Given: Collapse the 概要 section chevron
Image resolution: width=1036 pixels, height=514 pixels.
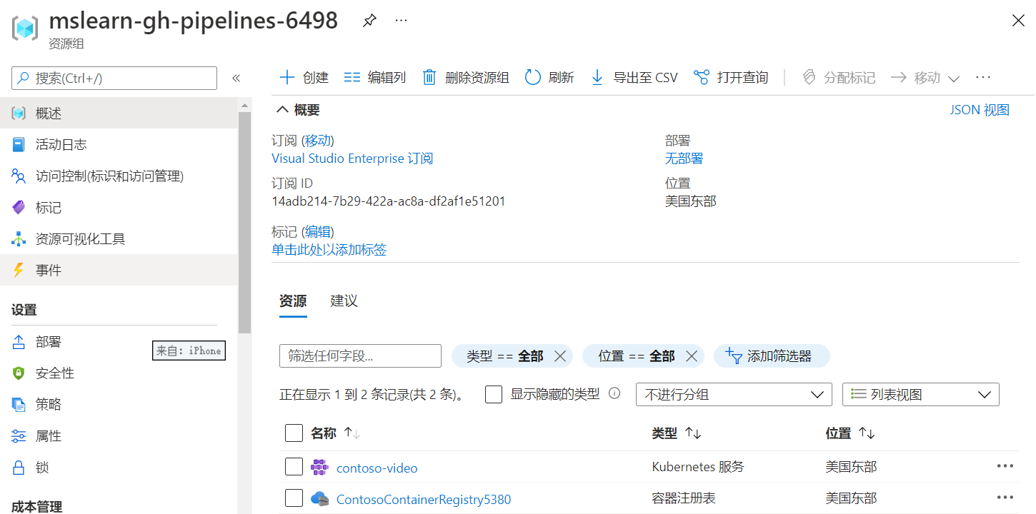Looking at the screenshot, I should tap(283, 110).
